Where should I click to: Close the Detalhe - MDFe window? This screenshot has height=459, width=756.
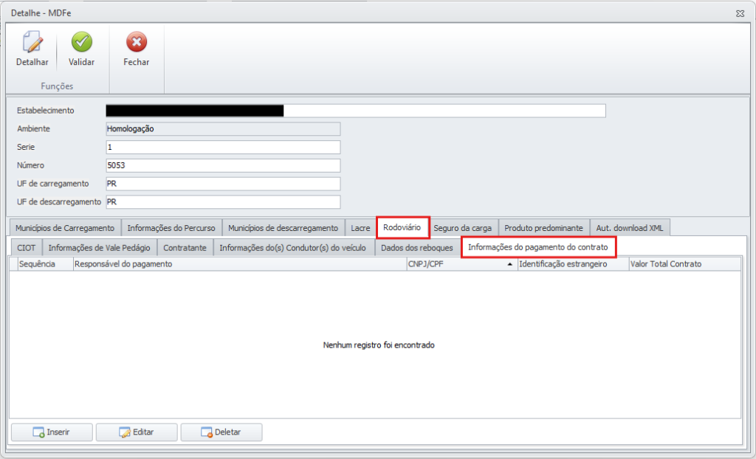click(739, 13)
